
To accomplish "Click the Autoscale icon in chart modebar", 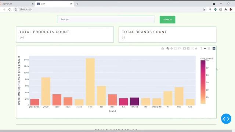I will (192, 48).
